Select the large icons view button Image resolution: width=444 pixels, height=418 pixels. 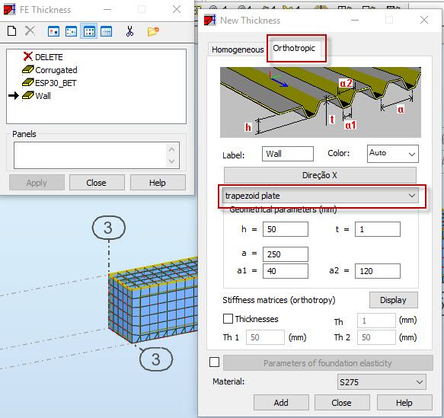(53, 31)
